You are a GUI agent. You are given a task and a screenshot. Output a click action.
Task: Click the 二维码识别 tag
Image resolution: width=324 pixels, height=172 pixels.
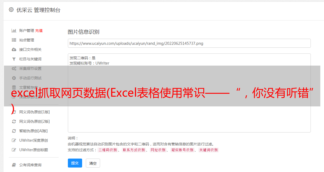tap(107, 150)
